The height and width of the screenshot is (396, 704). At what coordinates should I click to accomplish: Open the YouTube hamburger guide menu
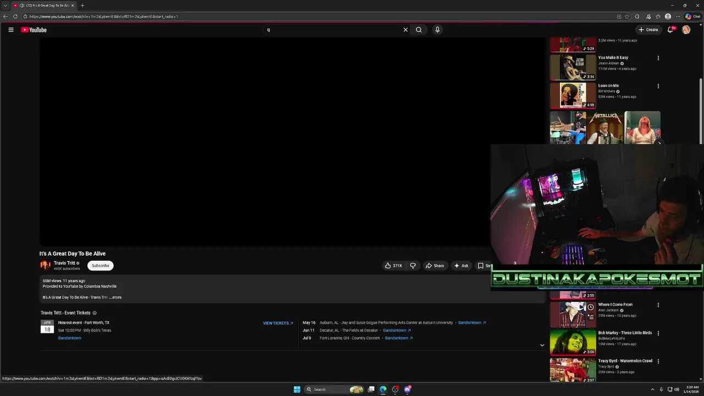(x=10, y=30)
